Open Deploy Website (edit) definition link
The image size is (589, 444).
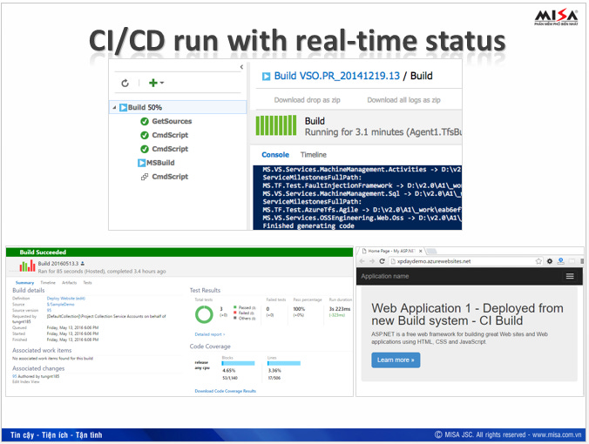pos(66,299)
